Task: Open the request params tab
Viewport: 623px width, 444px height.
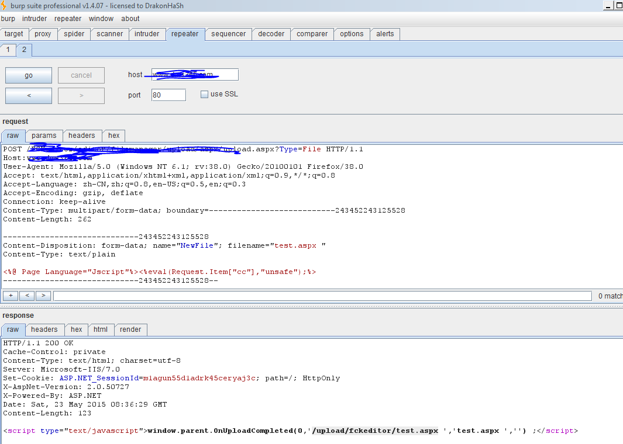Action: click(44, 136)
